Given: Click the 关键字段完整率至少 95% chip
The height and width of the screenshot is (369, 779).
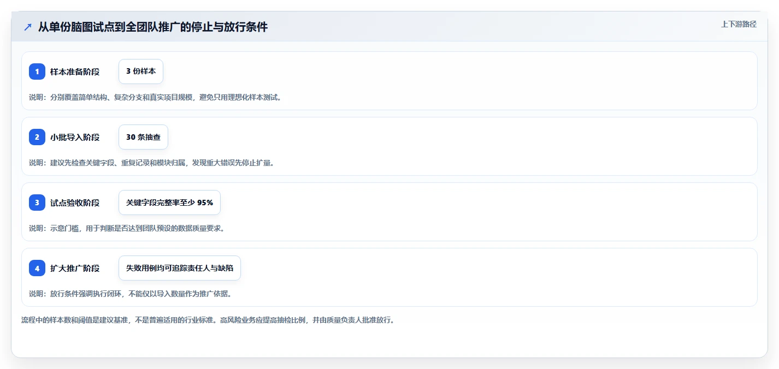Looking at the screenshot, I should 169,203.
